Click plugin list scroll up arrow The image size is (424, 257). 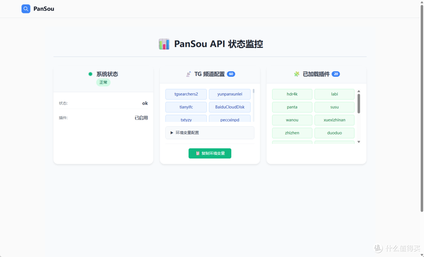[359, 91]
